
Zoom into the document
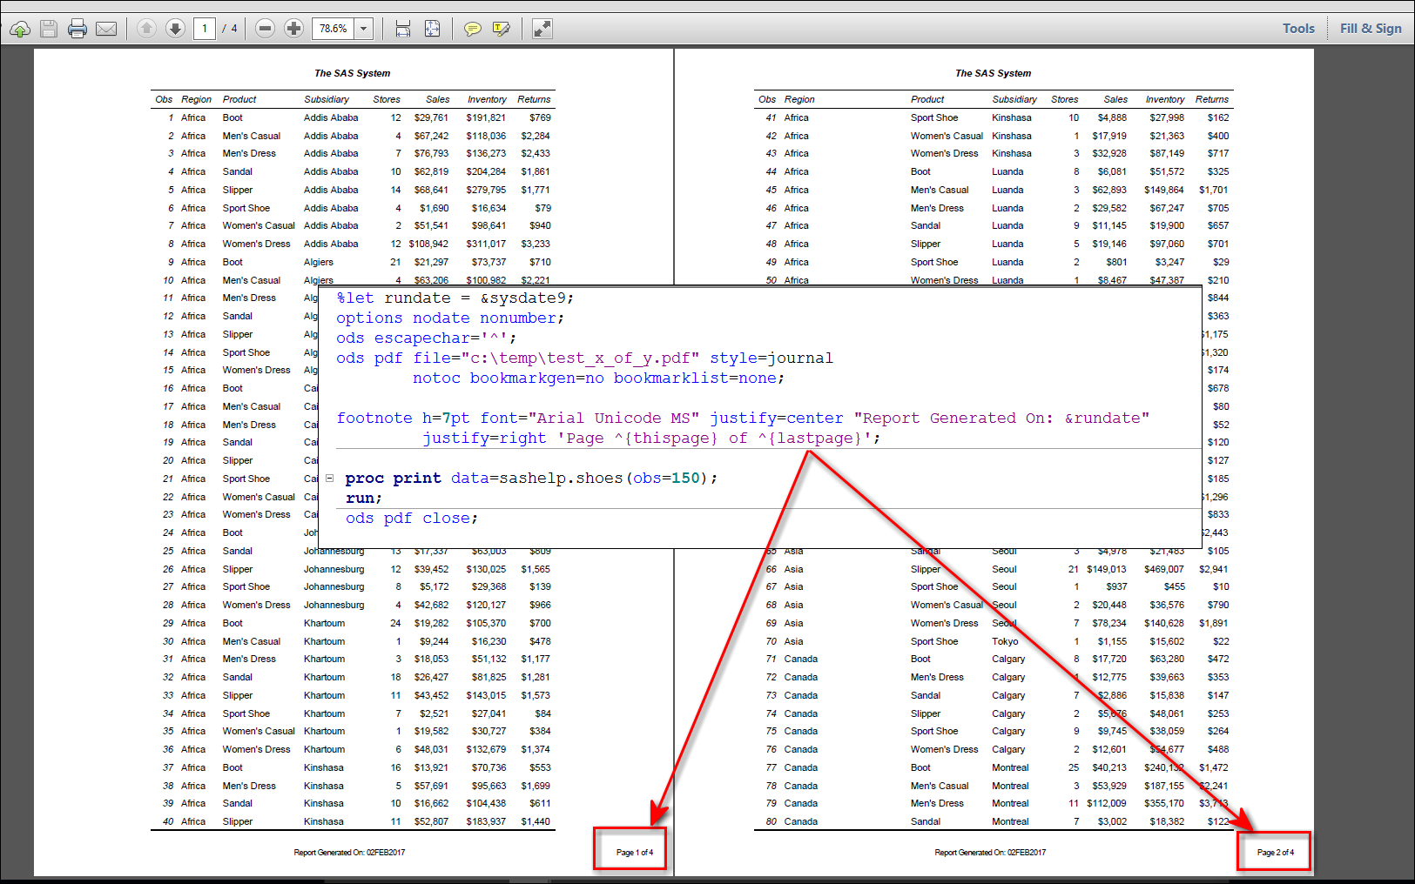[293, 28]
